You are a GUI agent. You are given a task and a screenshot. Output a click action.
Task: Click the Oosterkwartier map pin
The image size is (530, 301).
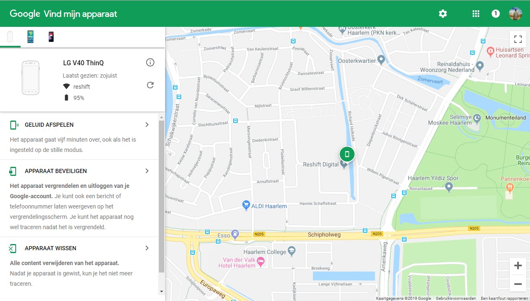pos(381,60)
